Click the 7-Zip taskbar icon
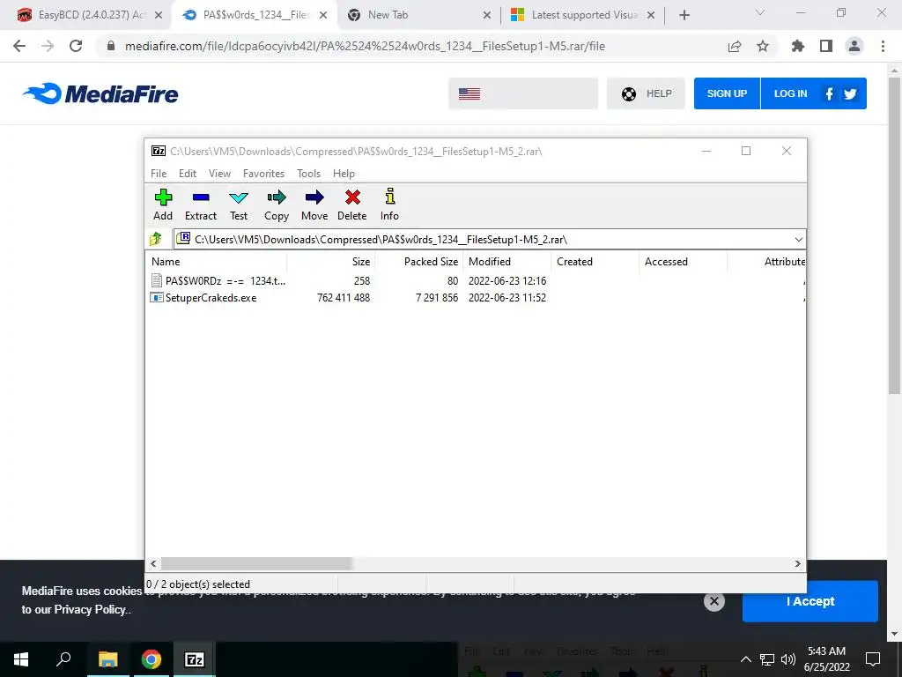 [x=195, y=659]
